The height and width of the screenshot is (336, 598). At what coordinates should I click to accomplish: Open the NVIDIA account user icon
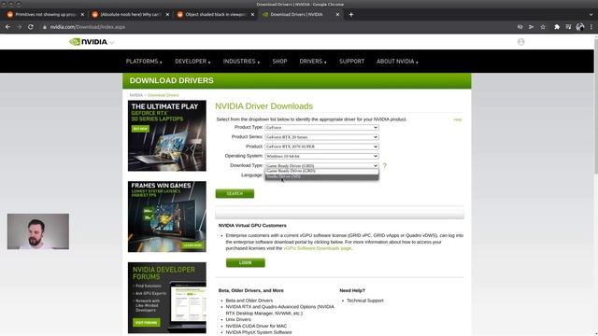[x=521, y=42]
